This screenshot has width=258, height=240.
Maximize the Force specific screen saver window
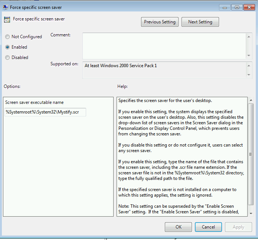(237, 7)
